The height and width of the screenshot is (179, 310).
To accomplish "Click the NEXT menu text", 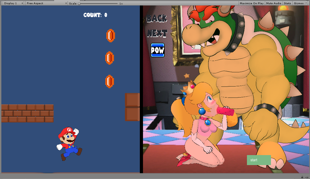I will (x=157, y=33).
